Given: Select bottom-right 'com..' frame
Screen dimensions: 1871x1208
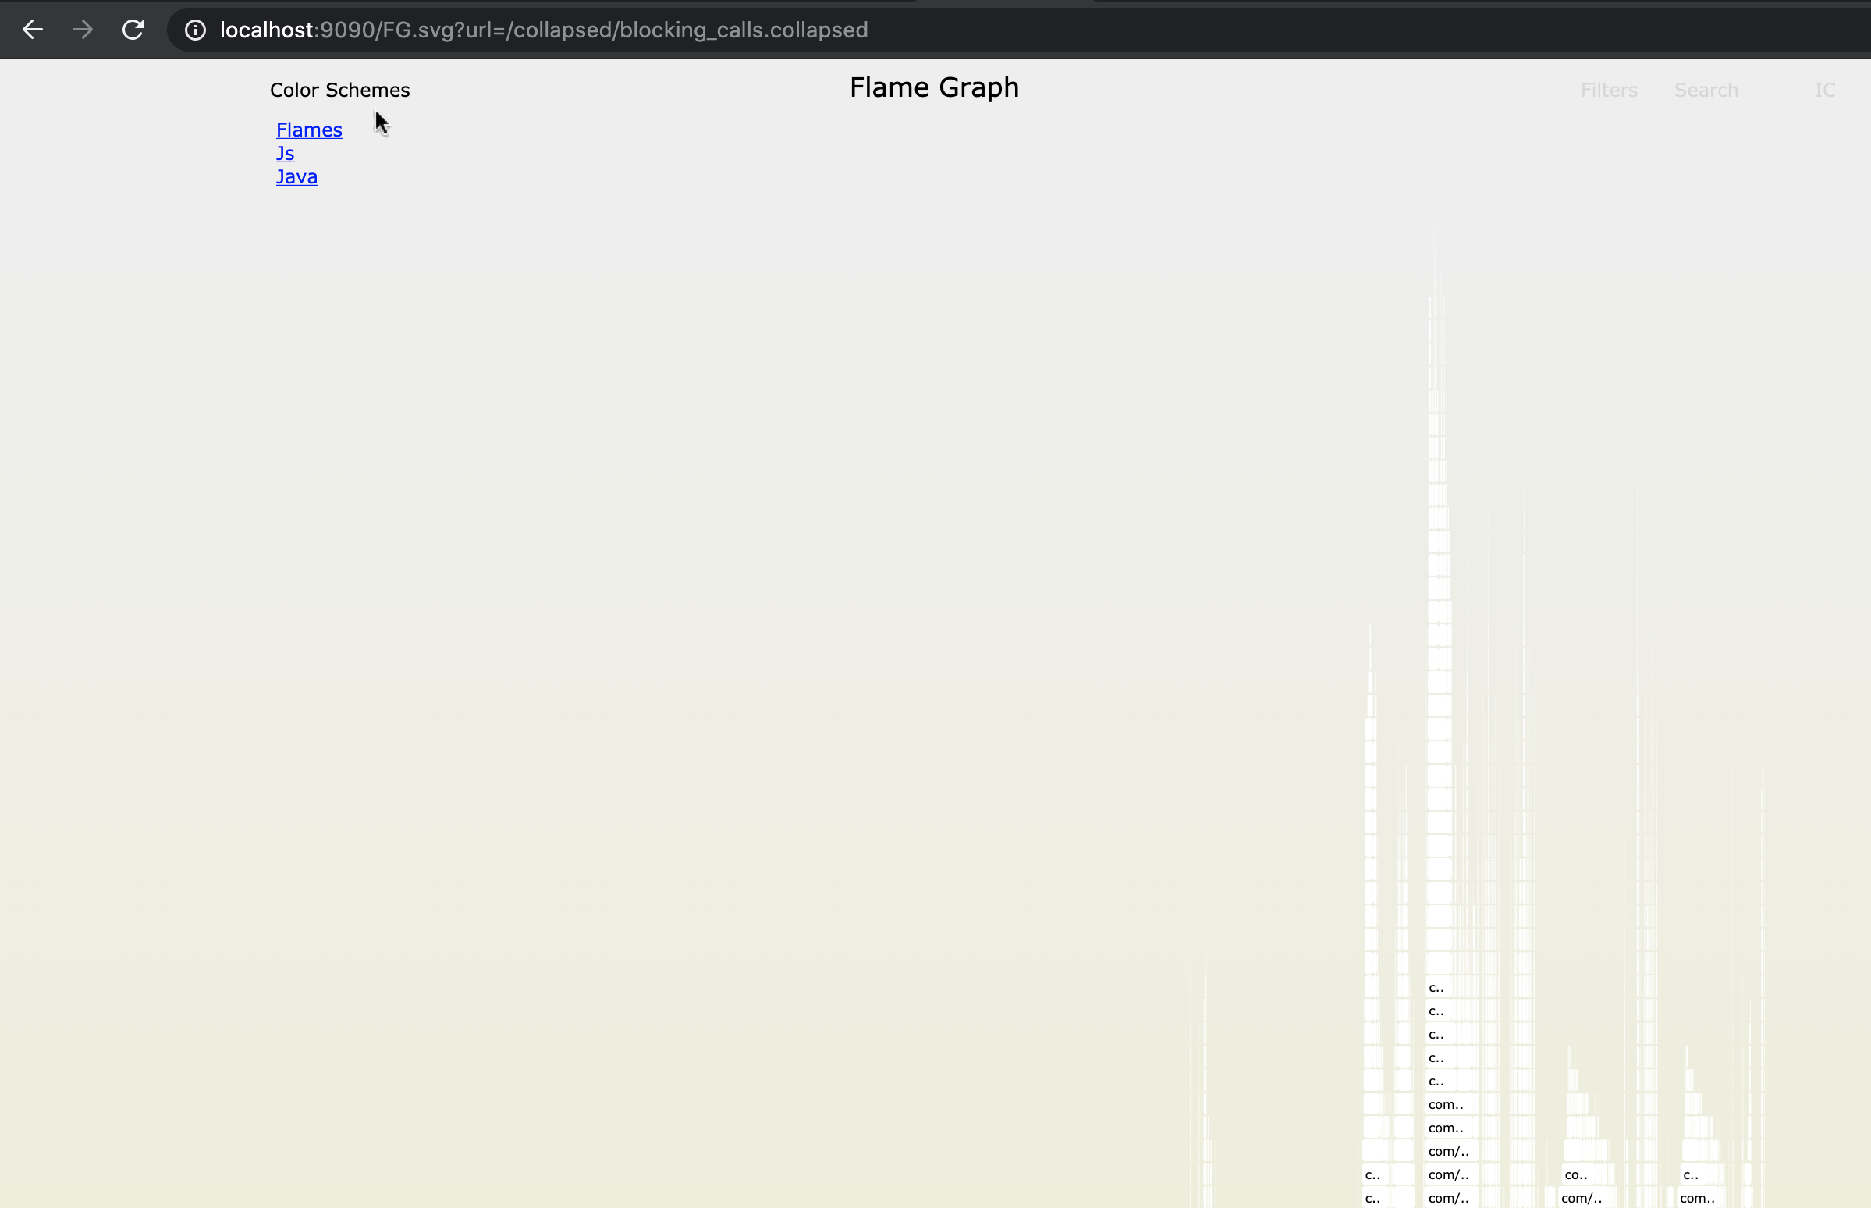Looking at the screenshot, I should 1697,1198.
